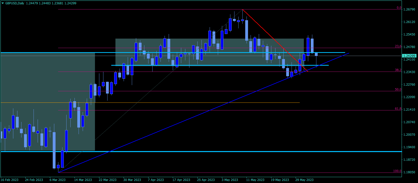Click the 1.22760 price axis label
This screenshot has height=183, width=418.
click(x=409, y=85)
